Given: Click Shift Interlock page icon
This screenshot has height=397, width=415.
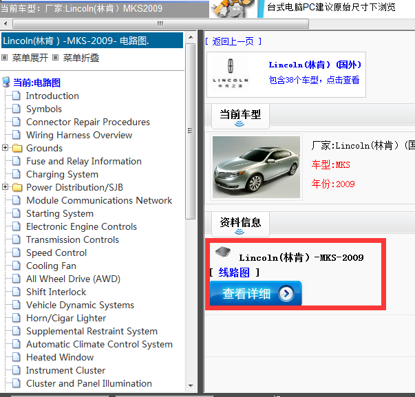Looking at the screenshot, I should (17, 292).
